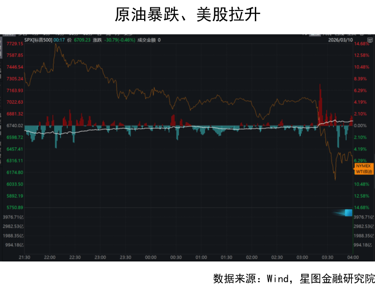Click the 数据来源 Wind source caption
This screenshot has height=289, width=375.
coord(294,278)
